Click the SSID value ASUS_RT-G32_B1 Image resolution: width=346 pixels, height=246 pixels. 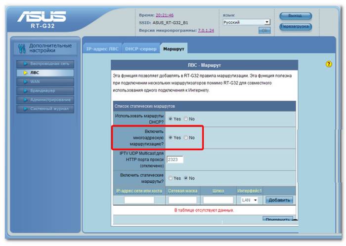tap(170, 23)
